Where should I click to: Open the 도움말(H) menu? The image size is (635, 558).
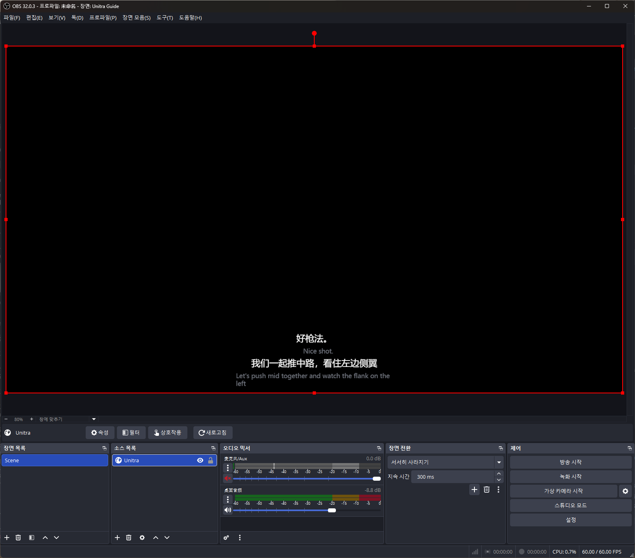[x=191, y=18]
